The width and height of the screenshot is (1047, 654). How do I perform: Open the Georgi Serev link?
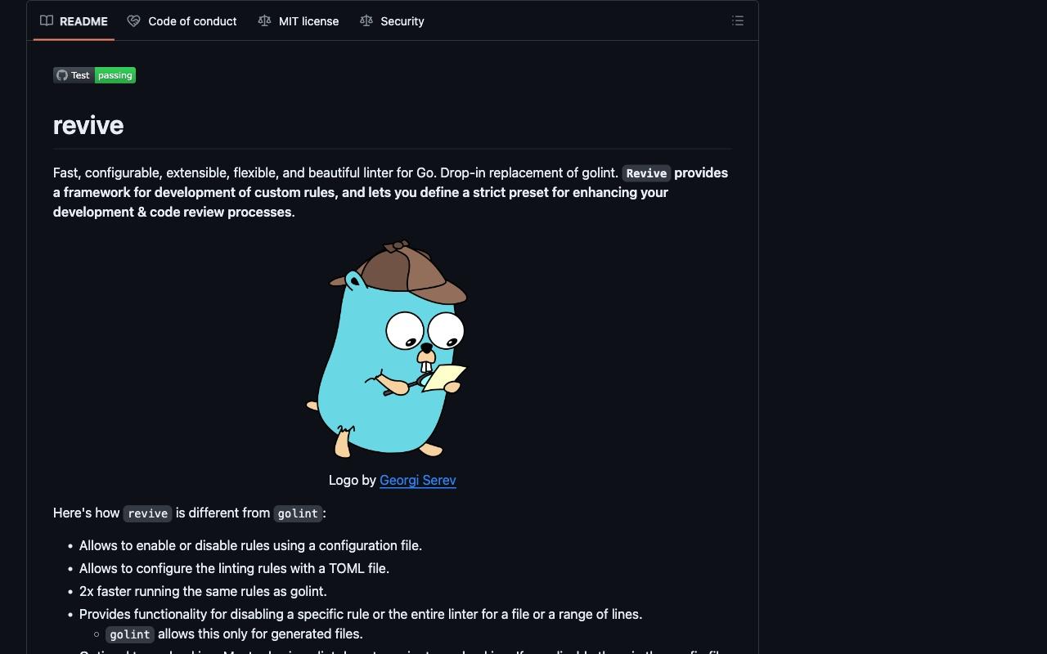[x=418, y=480]
